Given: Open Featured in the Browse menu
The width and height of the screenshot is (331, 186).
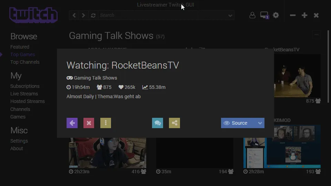Looking at the screenshot, I should coord(20,47).
